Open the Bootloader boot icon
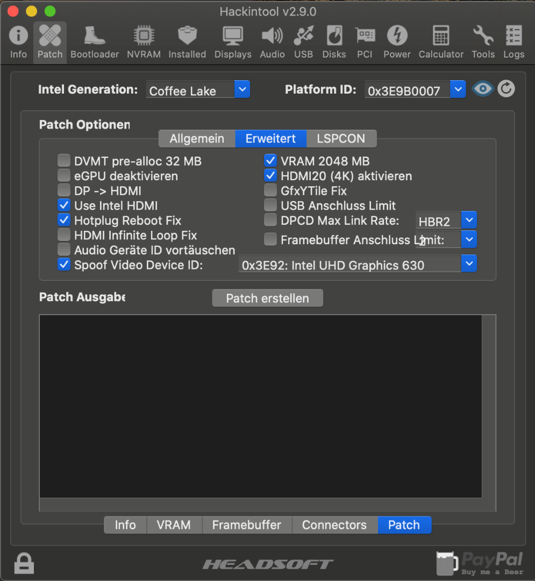The image size is (535, 581). click(95, 41)
